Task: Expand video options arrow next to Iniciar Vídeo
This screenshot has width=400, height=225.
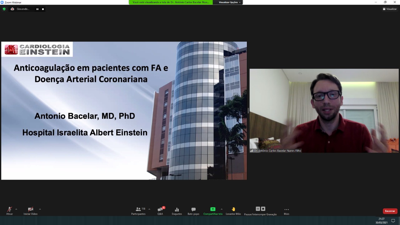Action: coord(40,209)
